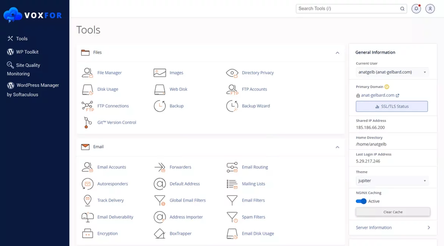Expand Server Information
Screen dimensions: 444x246
pyautogui.click(x=393, y=228)
